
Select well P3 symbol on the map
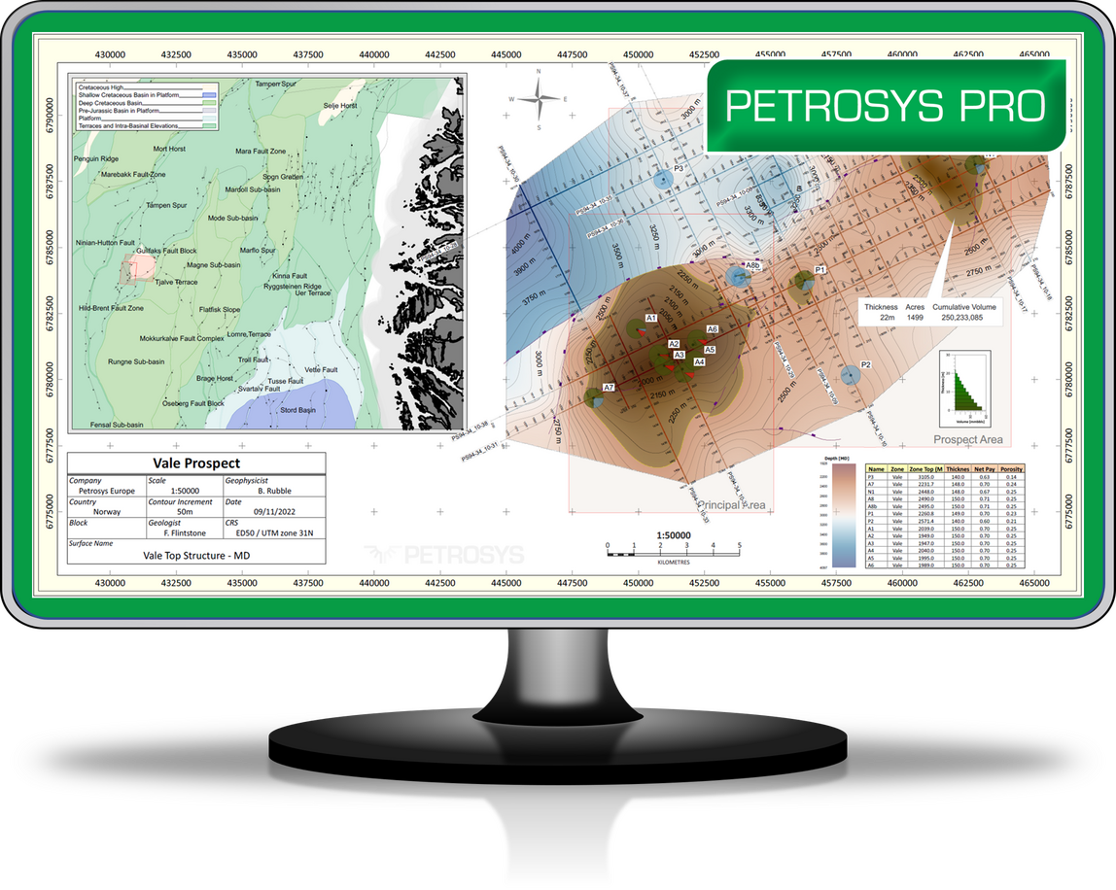coord(663,180)
